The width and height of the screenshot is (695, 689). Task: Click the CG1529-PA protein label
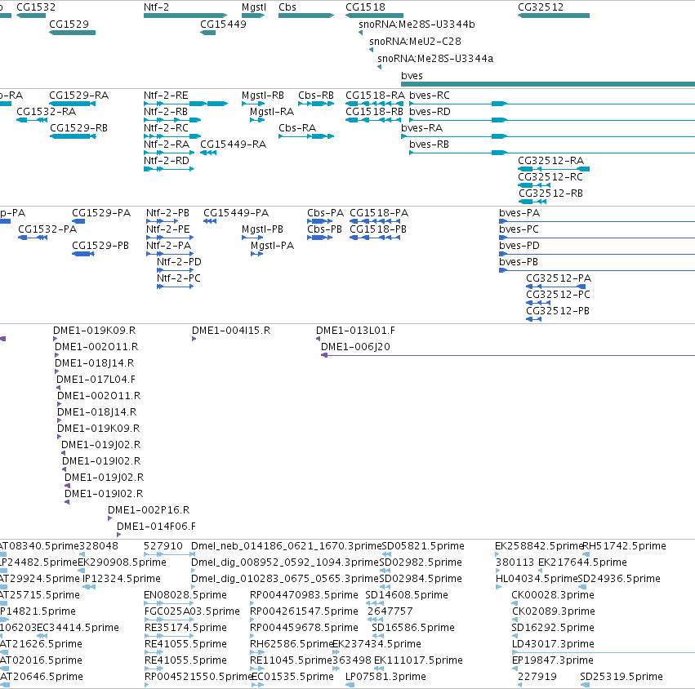101,213
